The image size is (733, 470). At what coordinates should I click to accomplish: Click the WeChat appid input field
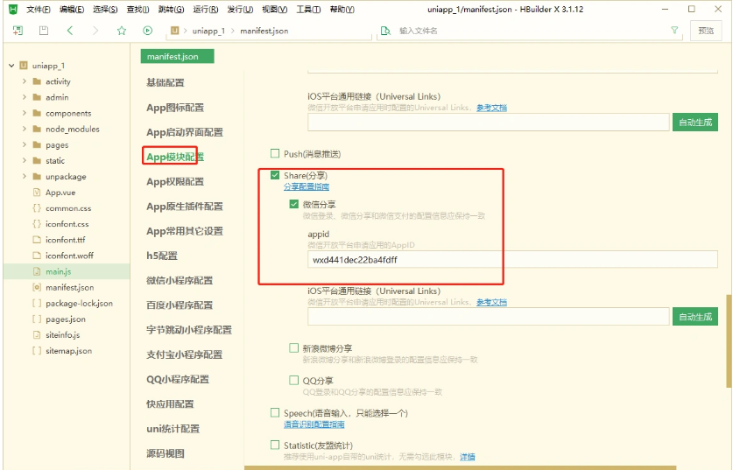512,260
